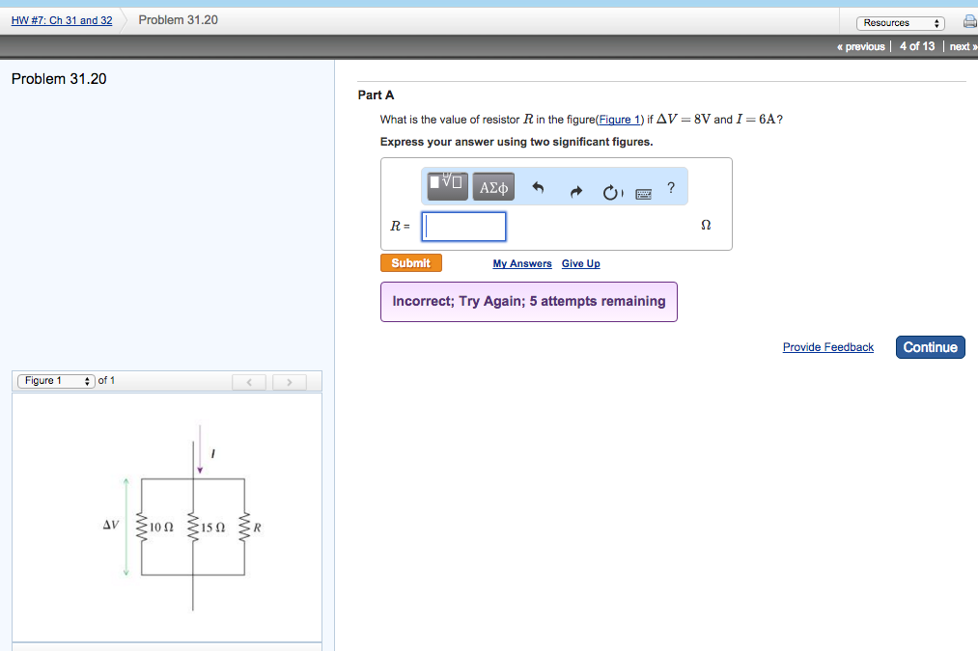The height and width of the screenshot is (651, 978).
Task: Give Up on this problem
Action: coord(580,263)
